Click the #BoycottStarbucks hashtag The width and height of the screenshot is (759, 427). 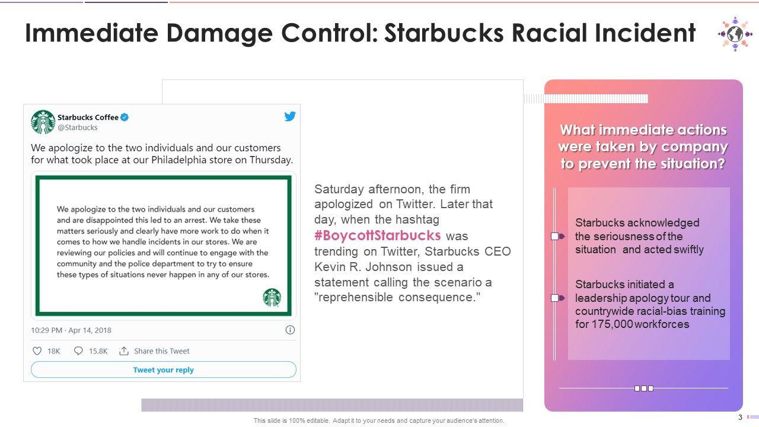[378, 235]
